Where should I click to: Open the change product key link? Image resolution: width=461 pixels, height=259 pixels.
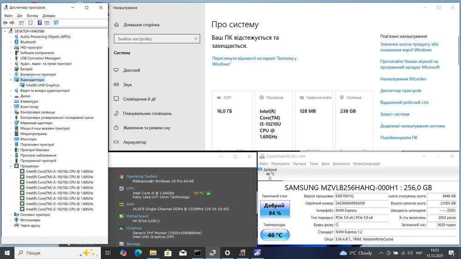(409, 47)
